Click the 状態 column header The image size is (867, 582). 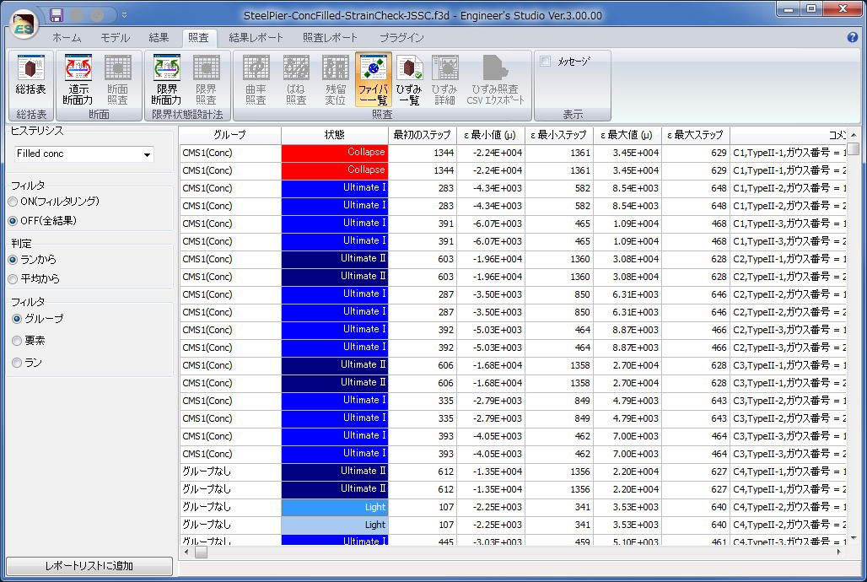[335, 135]
